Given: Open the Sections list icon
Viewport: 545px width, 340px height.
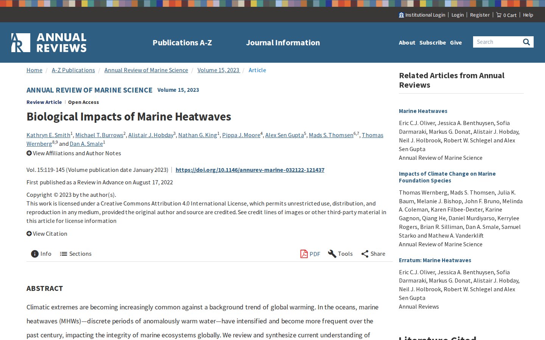Looking at the screenshot, I should (64, 254).
